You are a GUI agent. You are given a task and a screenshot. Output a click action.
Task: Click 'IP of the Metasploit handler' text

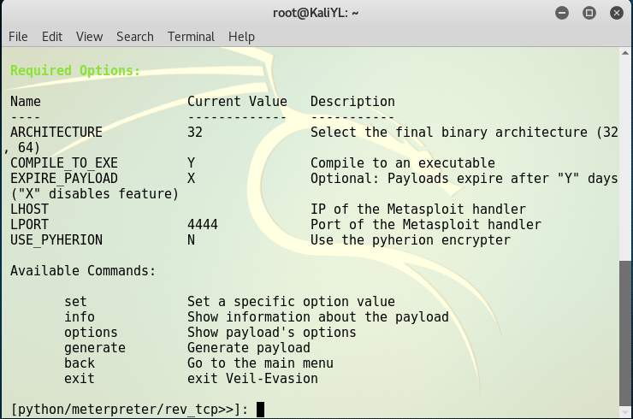pos(417,209)
